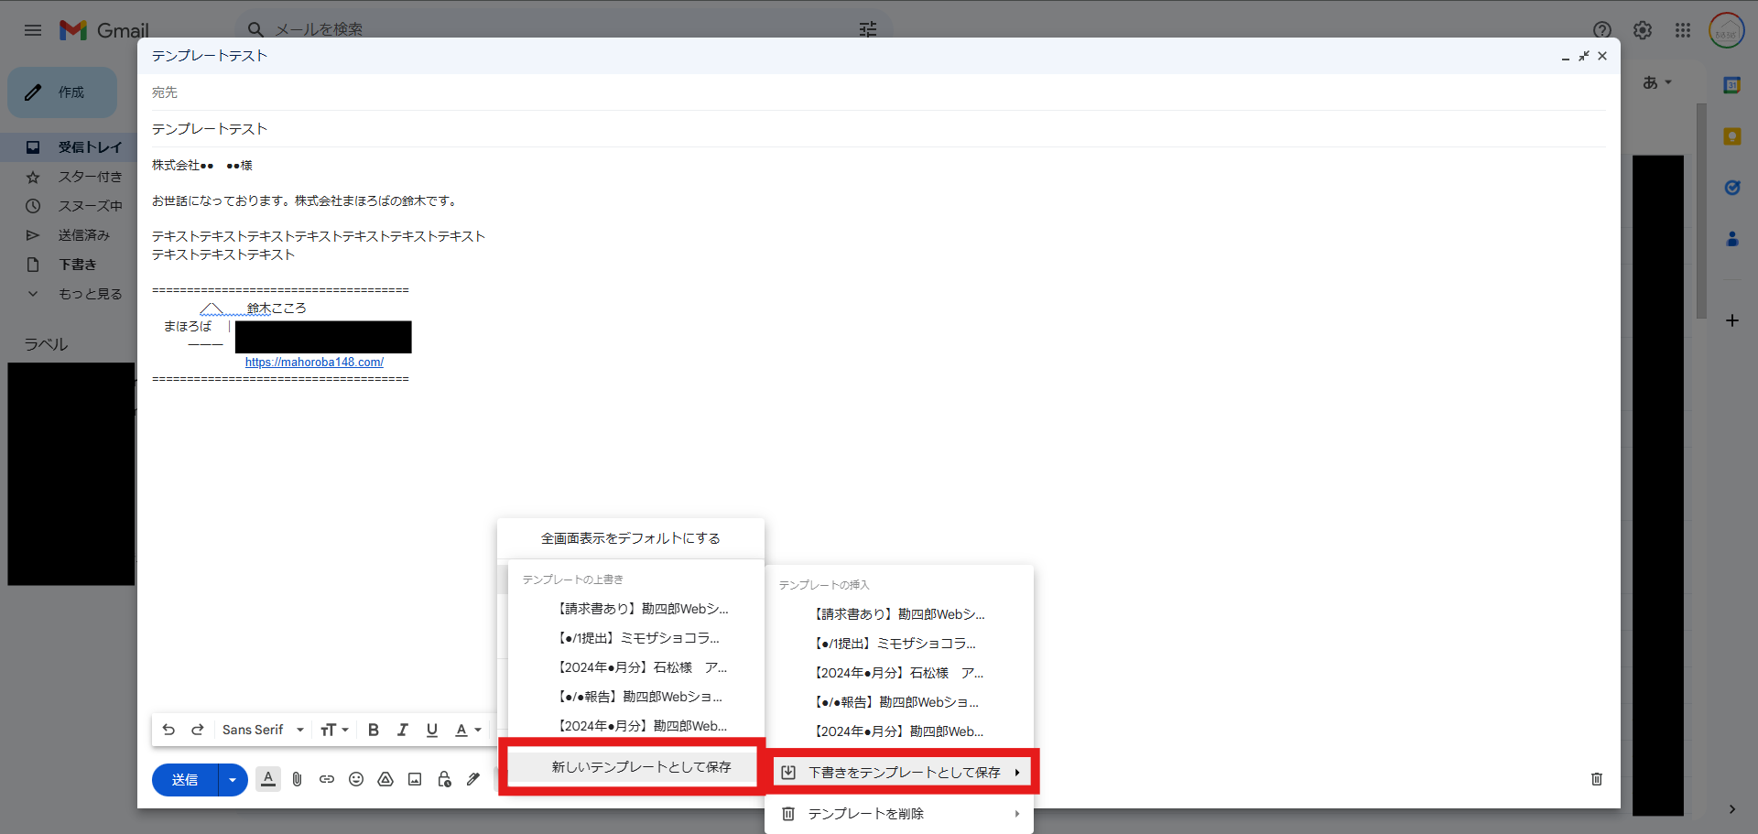
Task: Show side panel chevron at bottom right
Action: coord(1731,809)
